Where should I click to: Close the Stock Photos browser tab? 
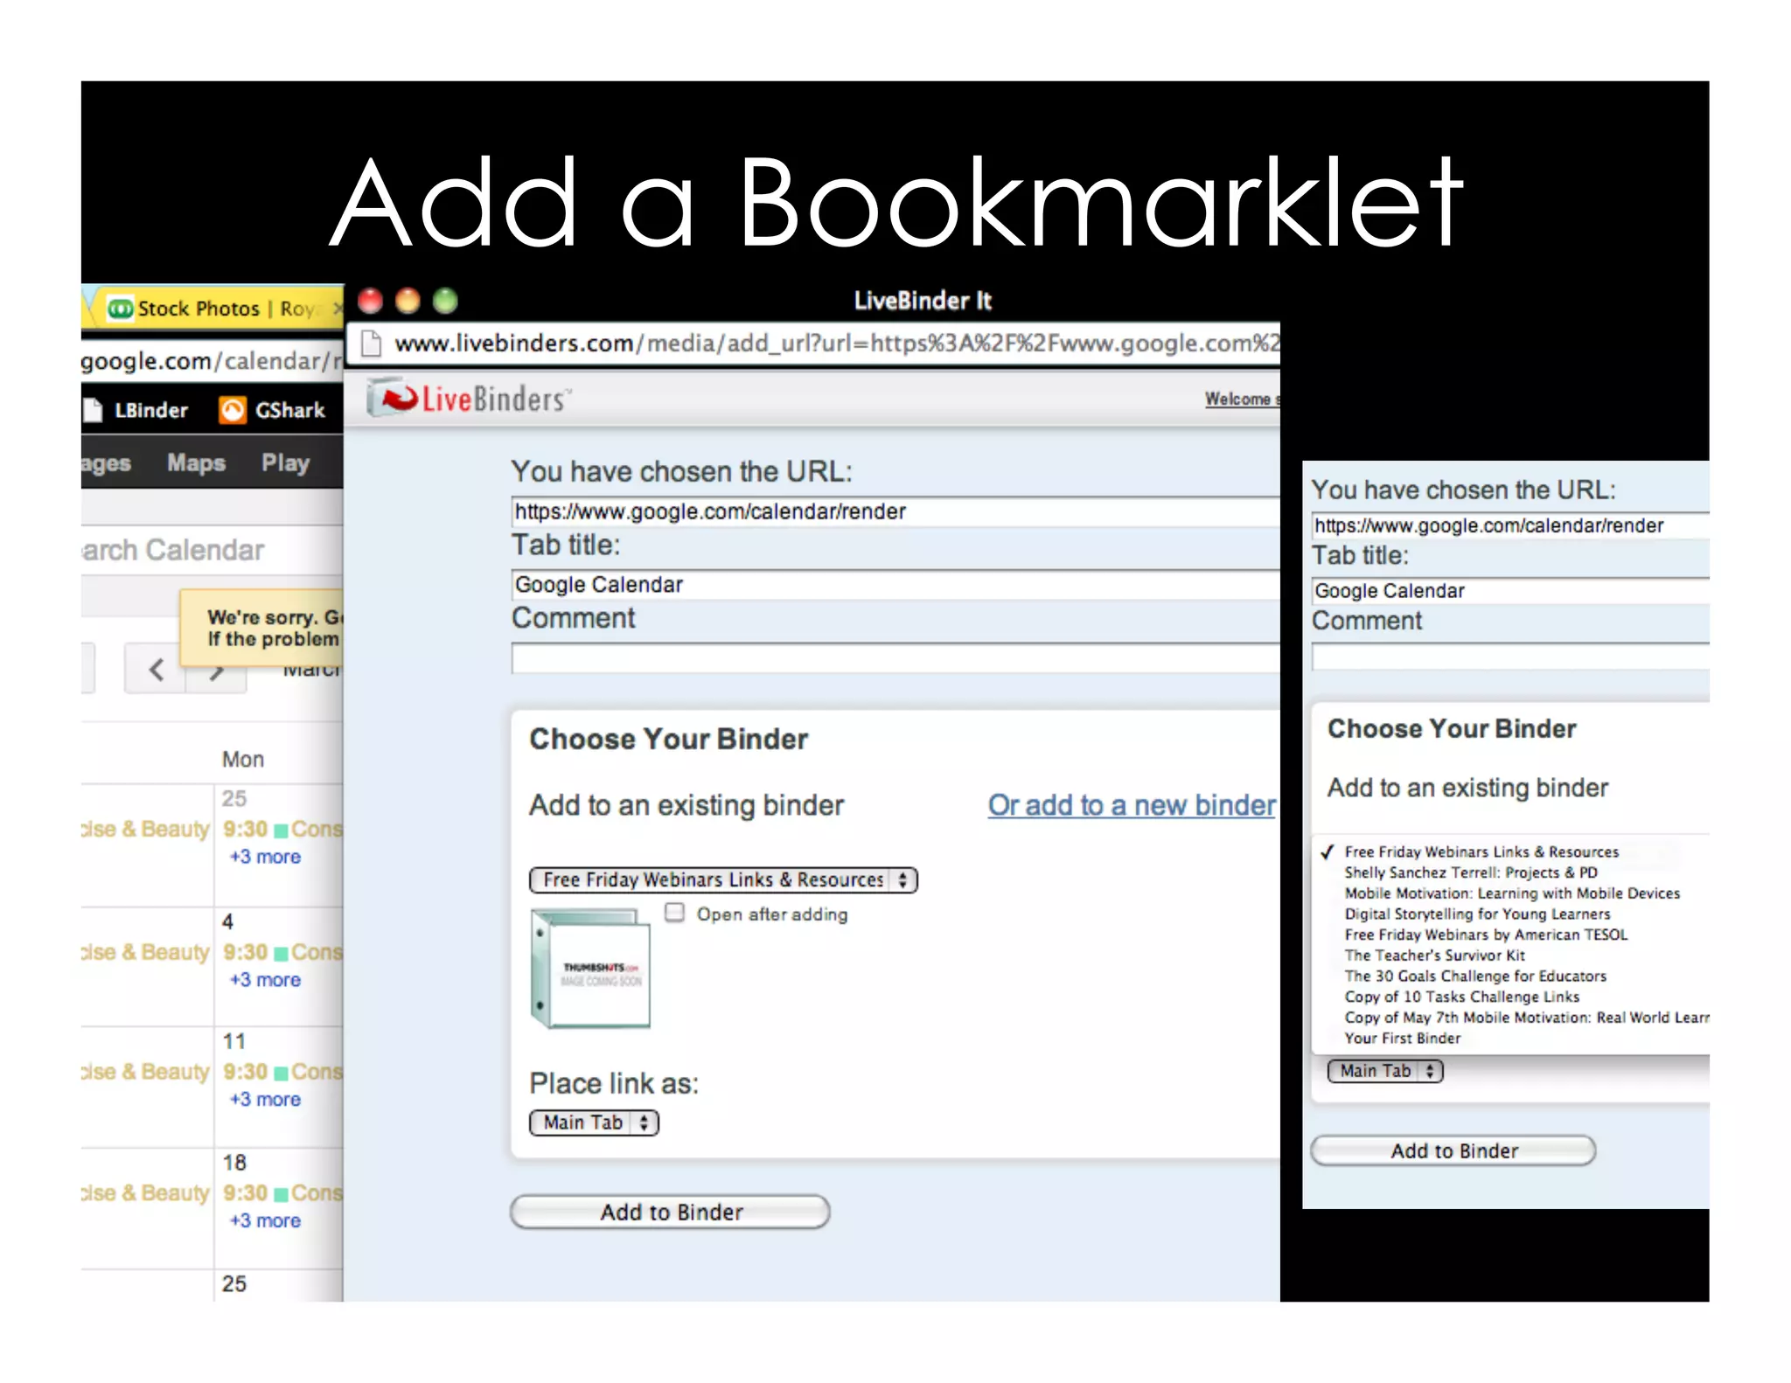pos(338,309)
